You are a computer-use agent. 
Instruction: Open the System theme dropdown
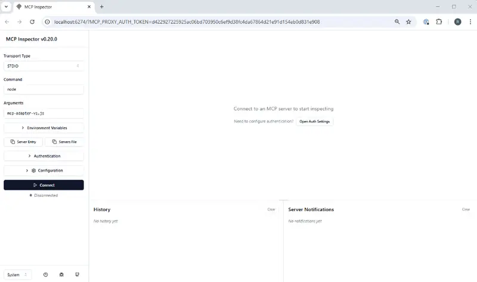[x=17, y=275]
